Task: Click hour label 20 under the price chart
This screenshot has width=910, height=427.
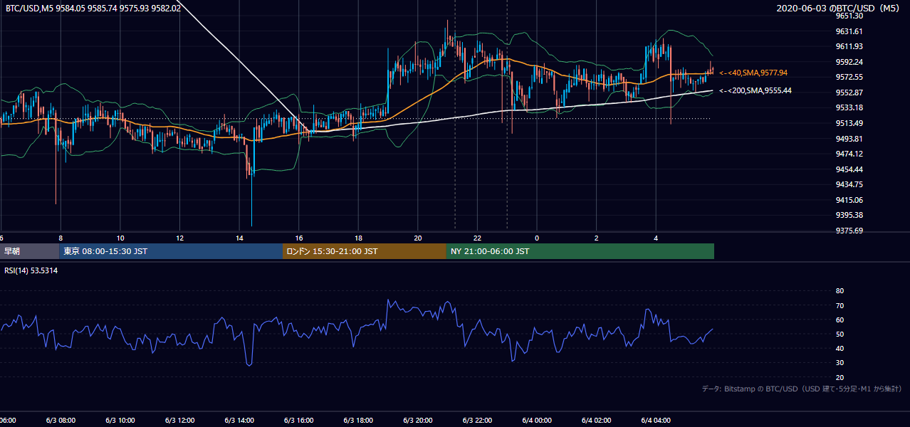Action: point(418,238)
